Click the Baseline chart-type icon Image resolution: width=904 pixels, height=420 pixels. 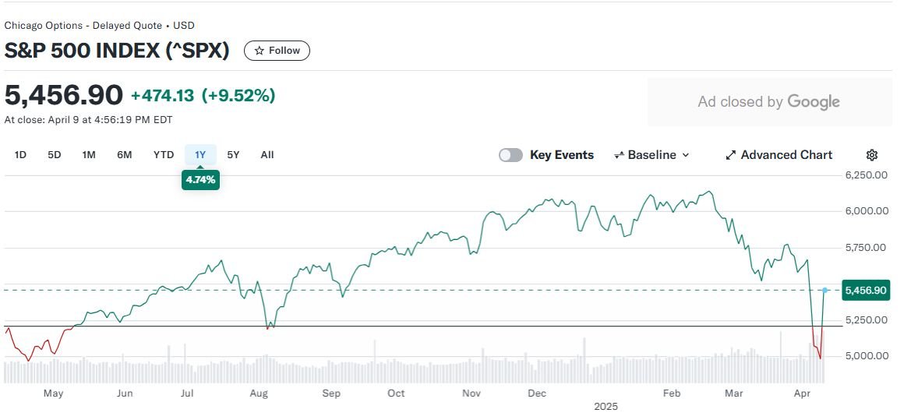(x=620, y=155)
